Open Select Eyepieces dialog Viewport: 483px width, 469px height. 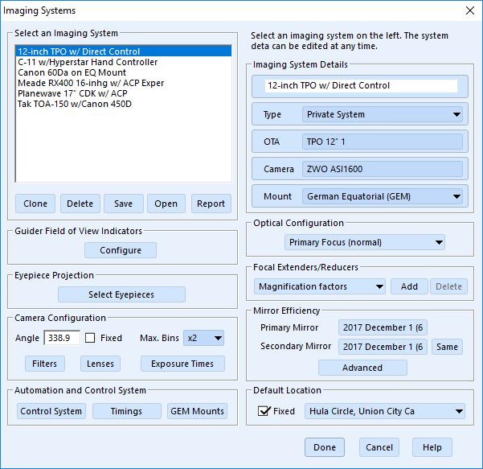click(x=121, y=294)
